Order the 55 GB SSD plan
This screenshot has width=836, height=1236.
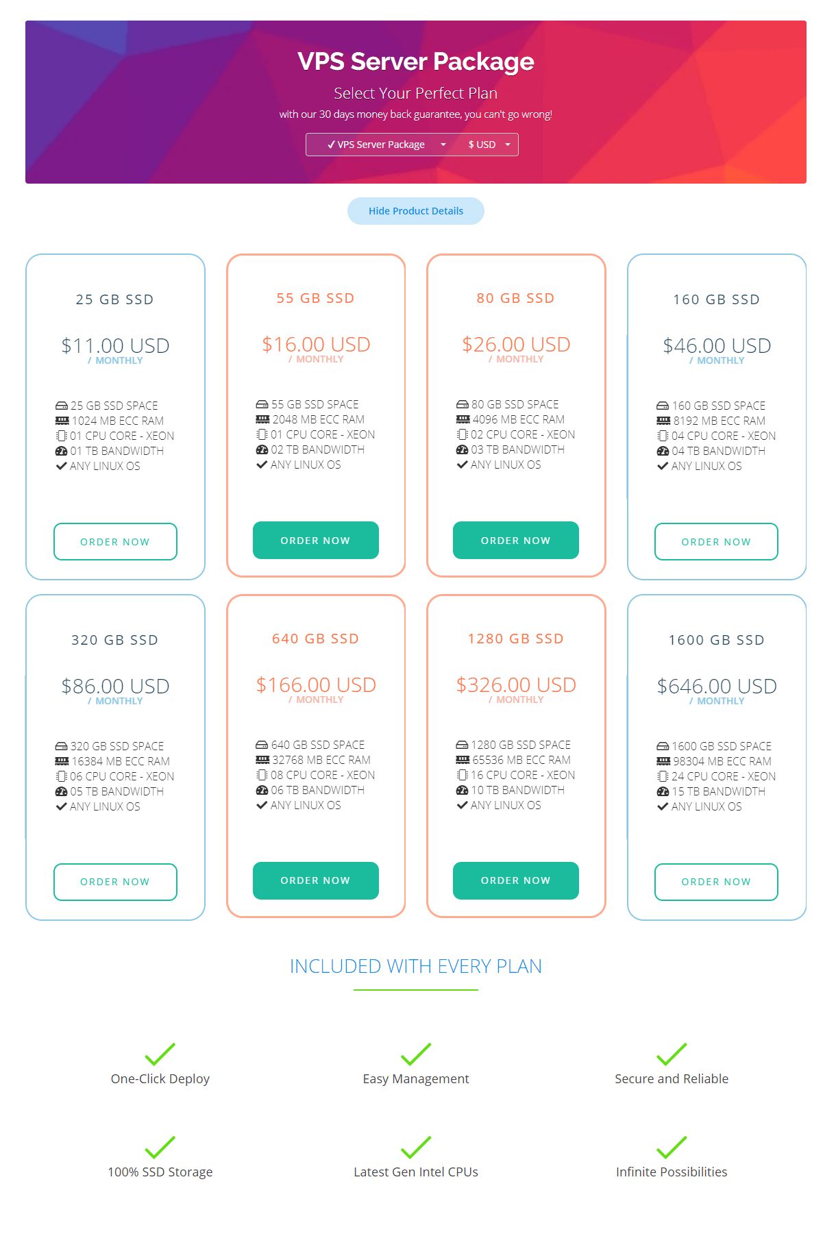(x=315, y=540)
